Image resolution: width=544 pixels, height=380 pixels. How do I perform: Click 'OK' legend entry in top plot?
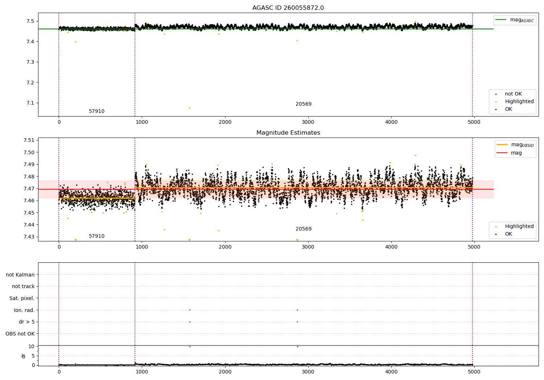coord(504,109)
